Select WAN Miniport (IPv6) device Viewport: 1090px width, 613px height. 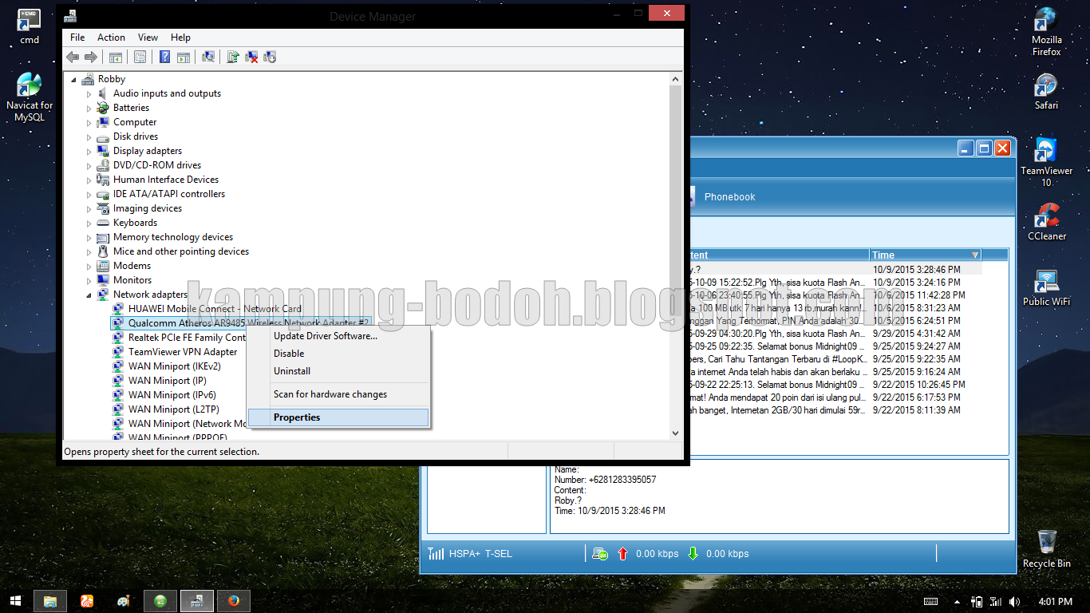[x=172, y=395]
